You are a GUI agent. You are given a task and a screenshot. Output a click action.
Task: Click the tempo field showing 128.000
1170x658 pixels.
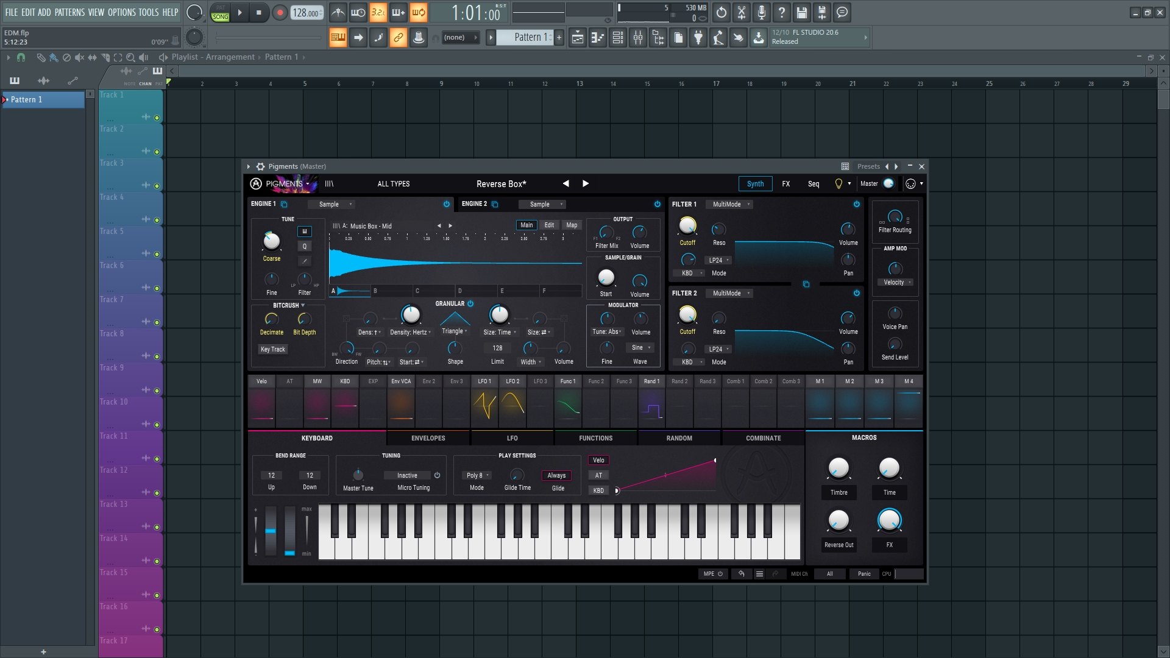click(307, 13)
